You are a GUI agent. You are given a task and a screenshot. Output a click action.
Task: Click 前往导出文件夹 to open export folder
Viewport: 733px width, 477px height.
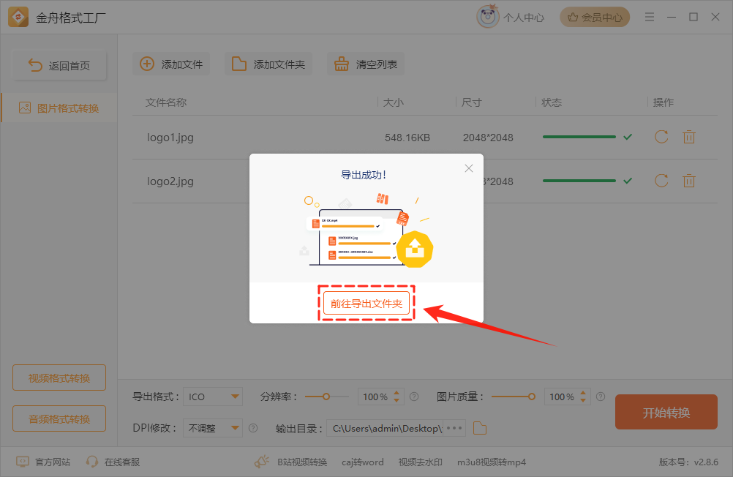(366, 303)
